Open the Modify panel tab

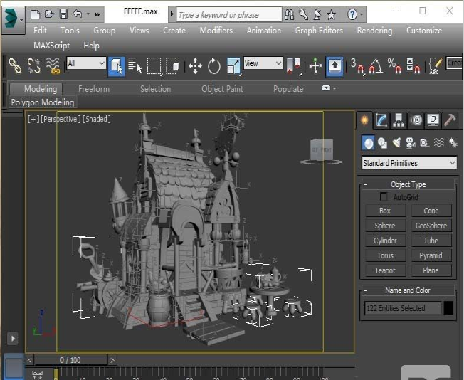click(x=382, y=120)
